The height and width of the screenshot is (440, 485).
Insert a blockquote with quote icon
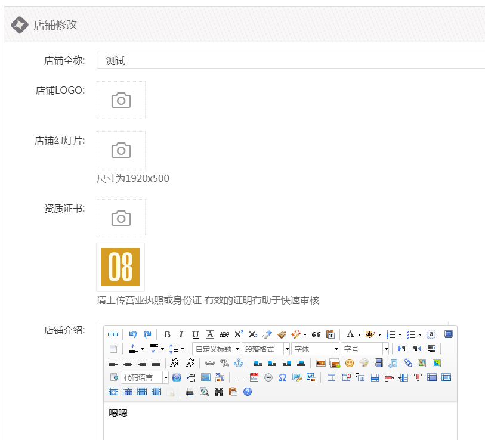coord(316,334)
